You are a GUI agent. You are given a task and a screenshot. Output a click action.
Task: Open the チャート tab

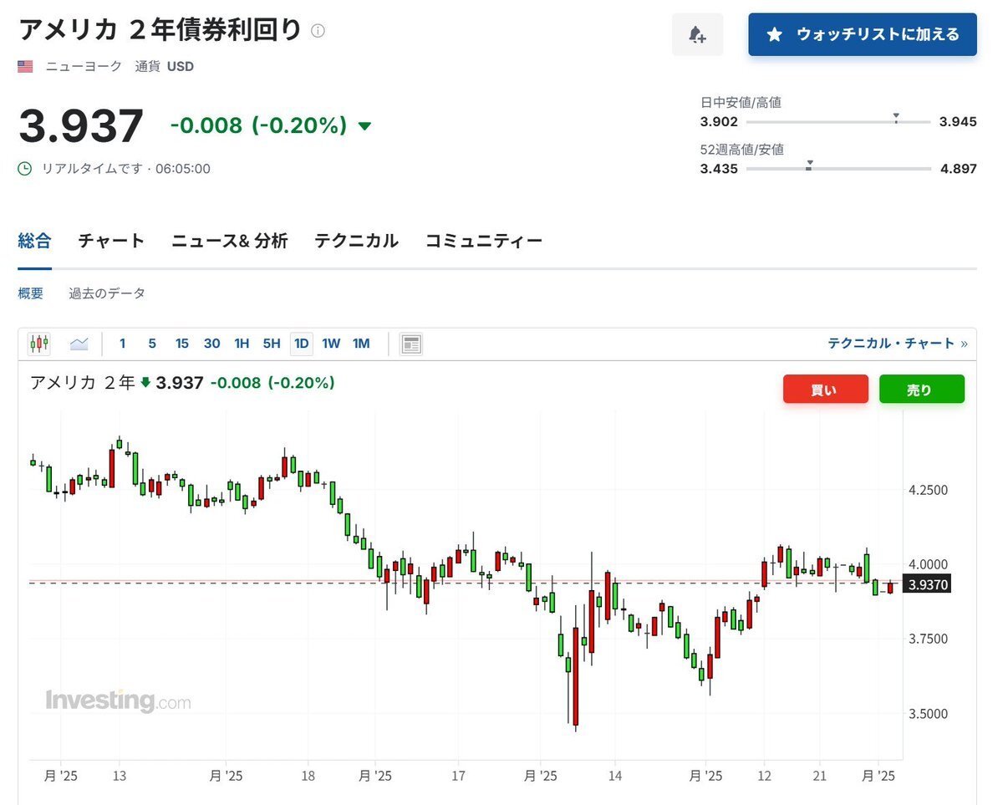click(x=111, y=242)
